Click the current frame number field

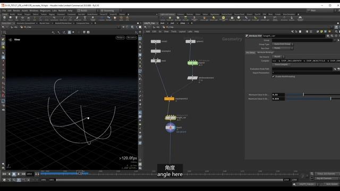[30, 174]
